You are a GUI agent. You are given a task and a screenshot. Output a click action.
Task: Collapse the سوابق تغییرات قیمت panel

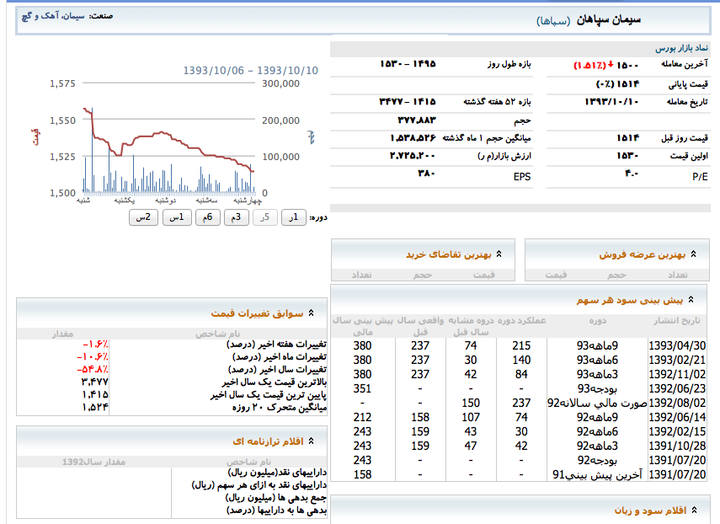tap(312, 313)
